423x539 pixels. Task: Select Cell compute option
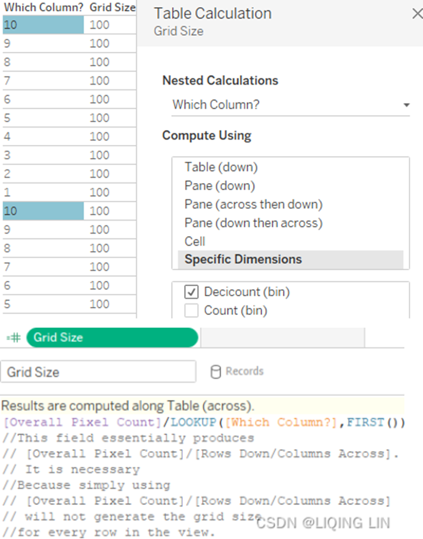(x=195, y=241)
